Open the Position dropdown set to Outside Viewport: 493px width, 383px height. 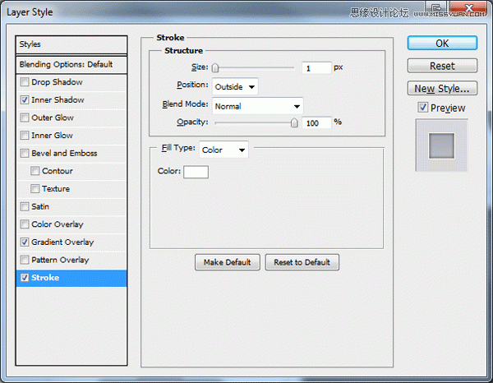click(x=235, y=86)
